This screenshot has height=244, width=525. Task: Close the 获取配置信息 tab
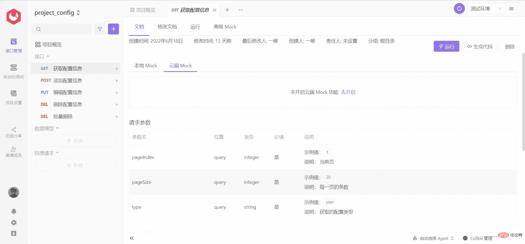tap(215, 10)
